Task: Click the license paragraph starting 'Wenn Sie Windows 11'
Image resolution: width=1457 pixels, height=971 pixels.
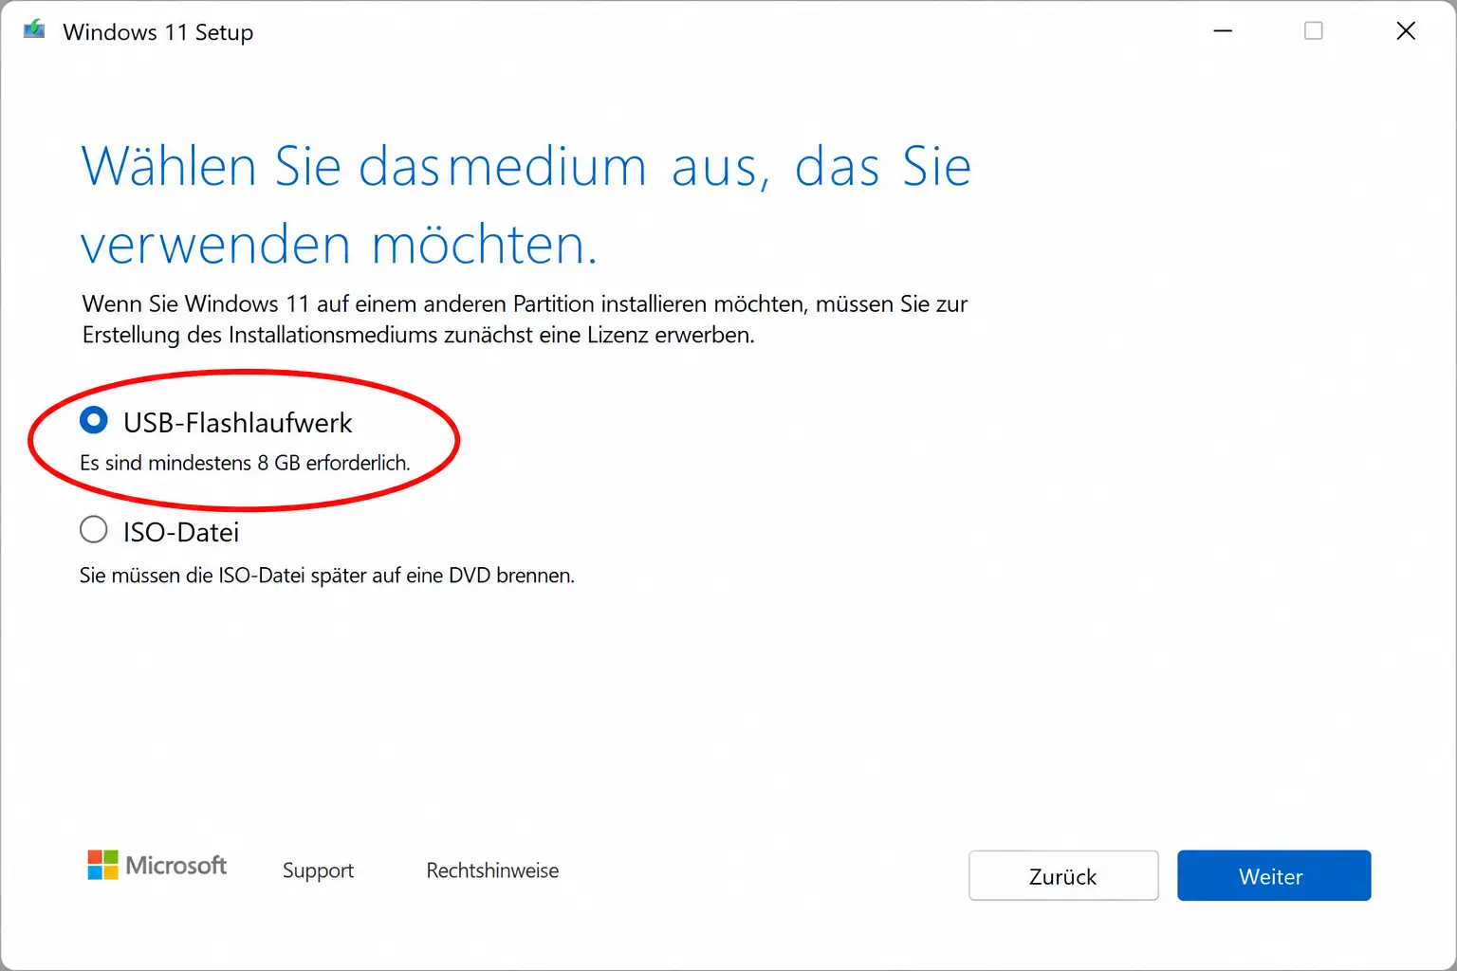Action: pyautogui.click(x=525, y=319)
